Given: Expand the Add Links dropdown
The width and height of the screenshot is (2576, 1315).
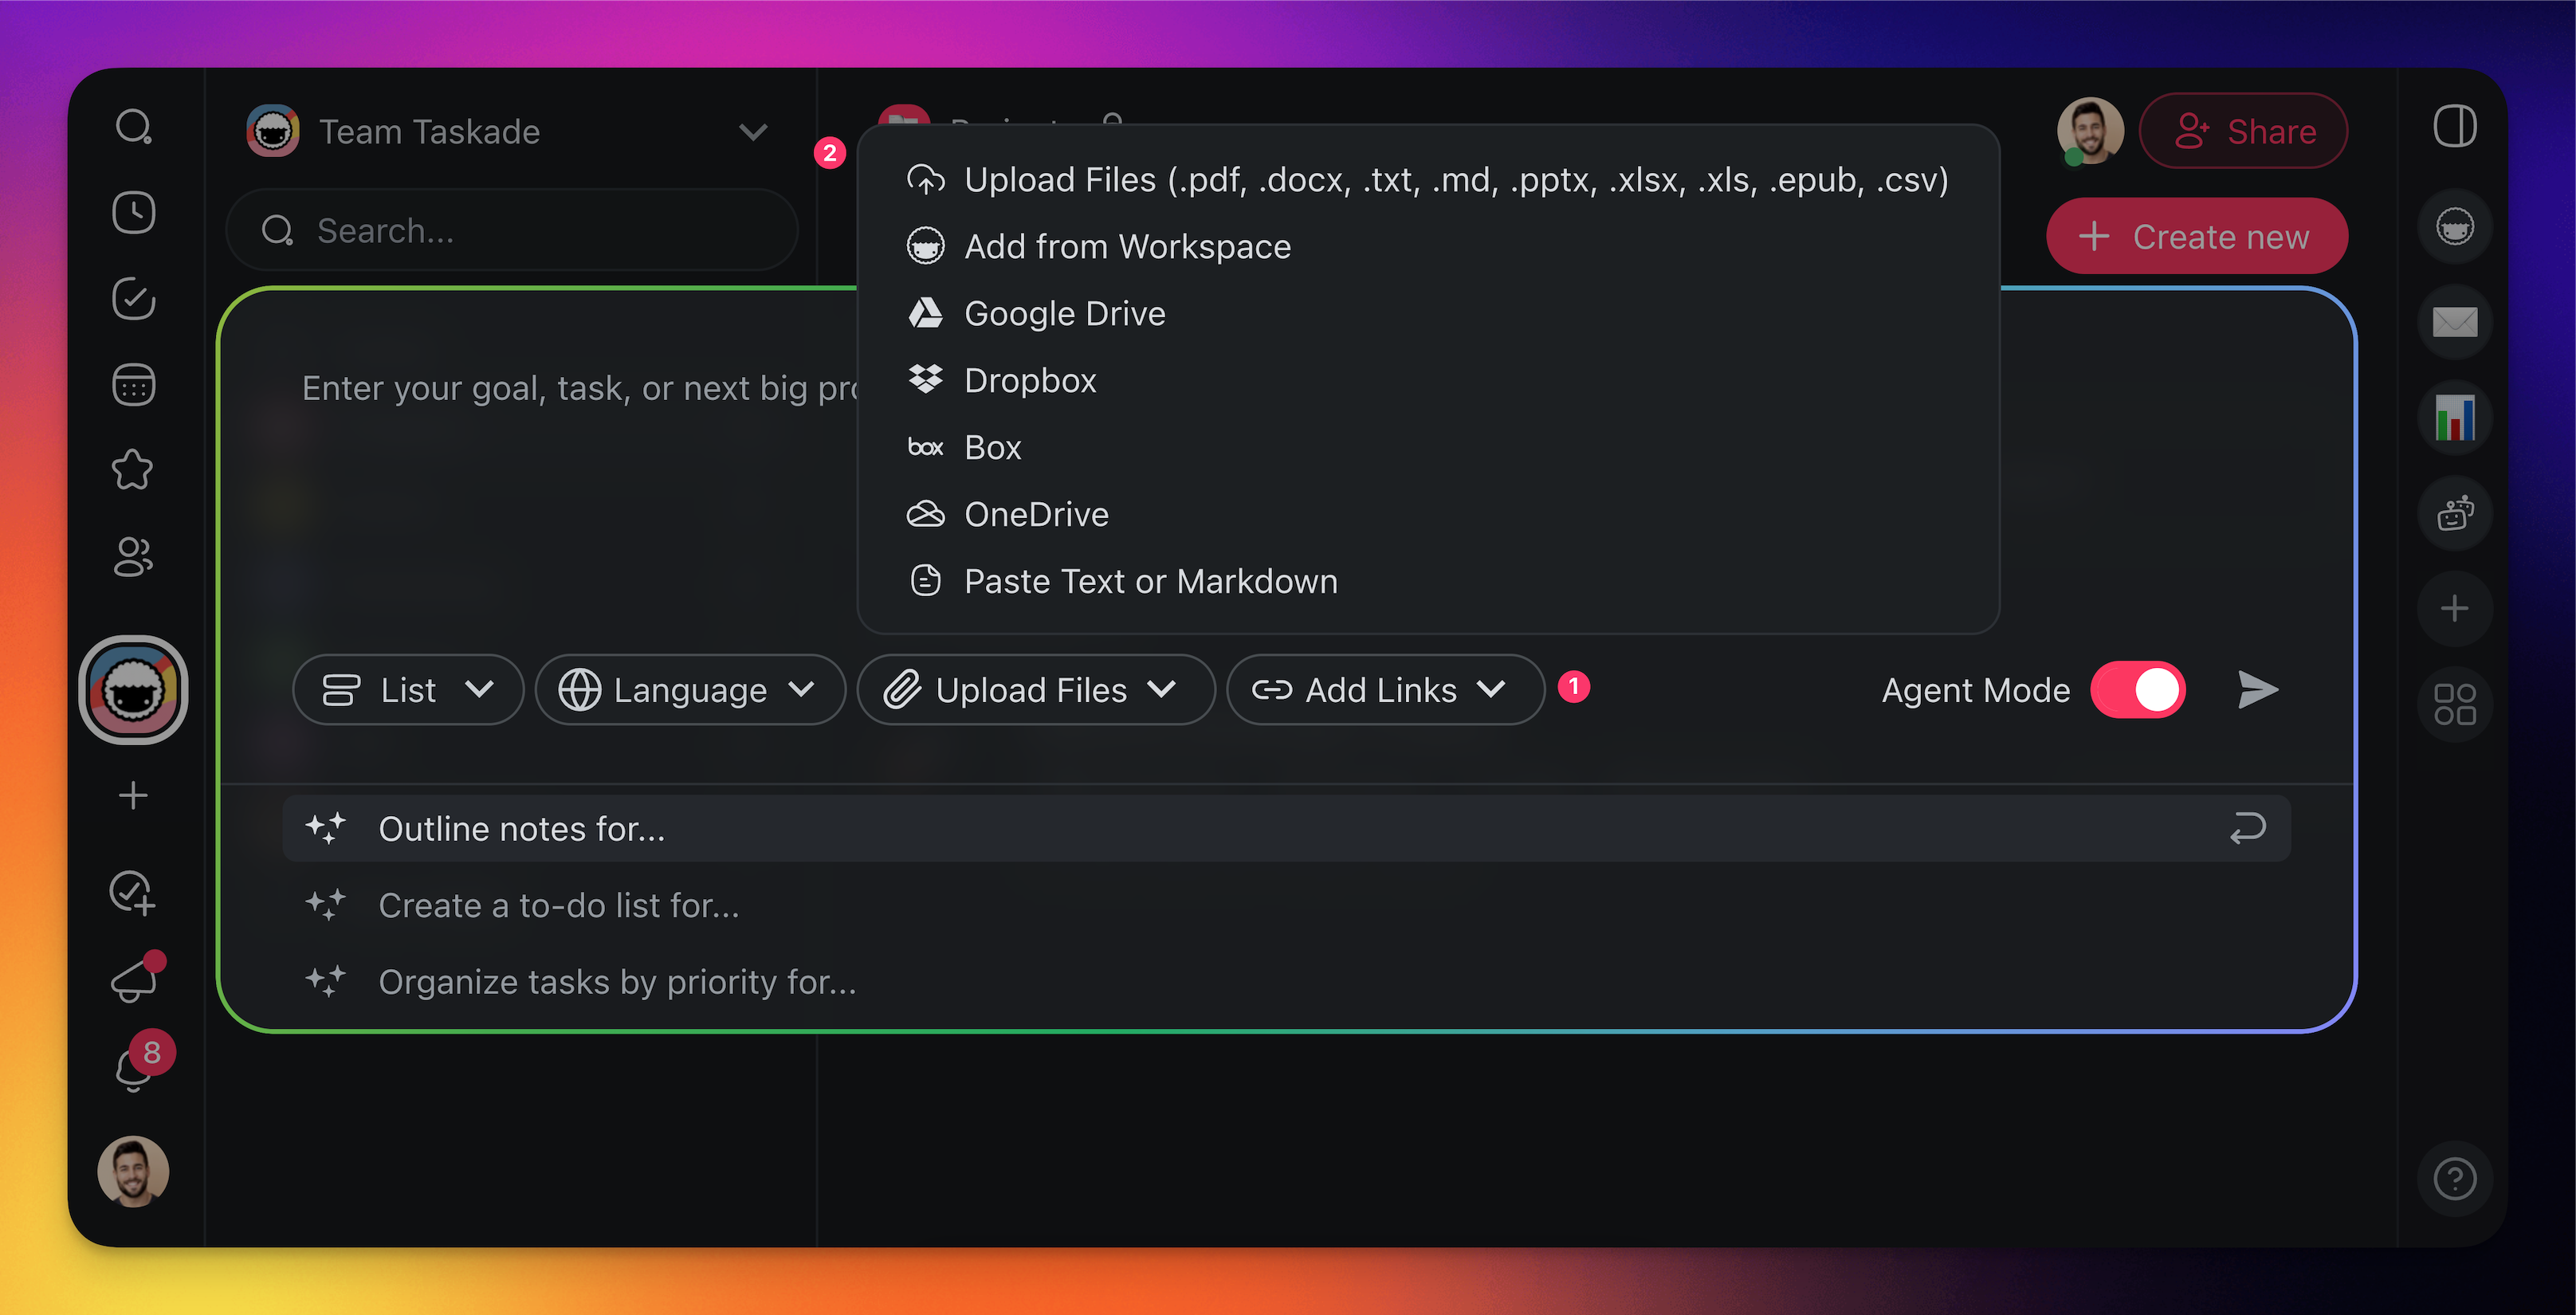Looking at the screenshot, I should point(1384,690).
